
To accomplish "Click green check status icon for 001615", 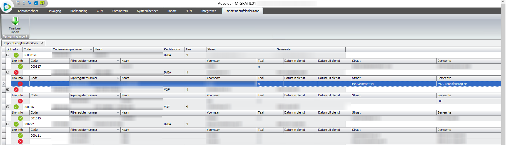I will point(20,118).
